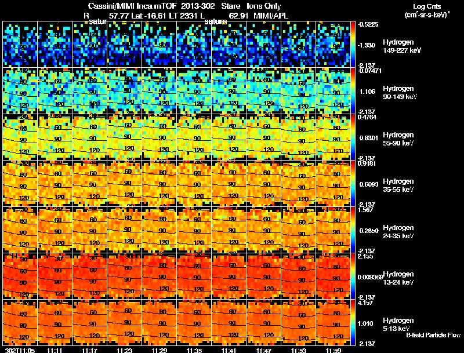Click the 11:41 time axis marker
Screen dimensions: 464x353
pos(229,350)
